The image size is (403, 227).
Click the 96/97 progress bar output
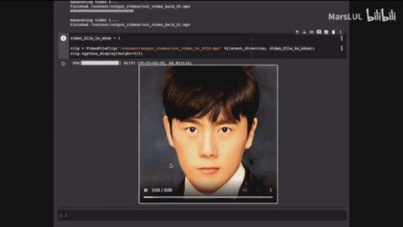coord(132,63)
